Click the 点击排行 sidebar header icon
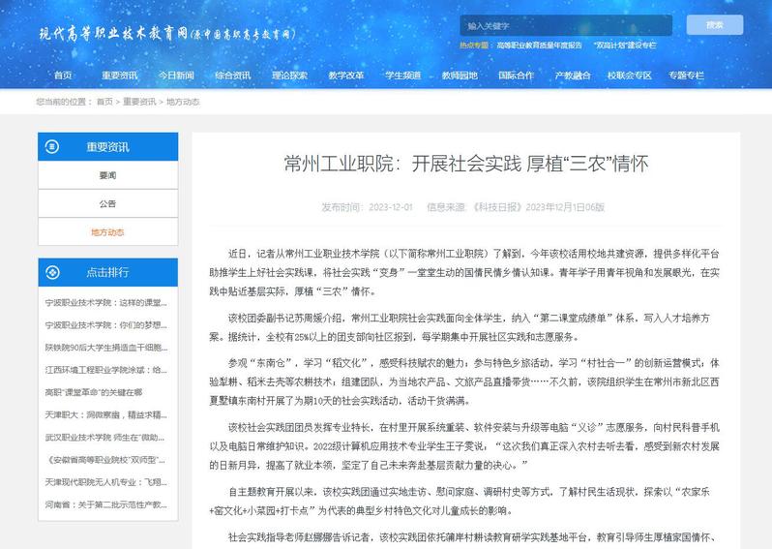This screenshot has width=772, height=549. pyautogui.click(x=50, y=272)
